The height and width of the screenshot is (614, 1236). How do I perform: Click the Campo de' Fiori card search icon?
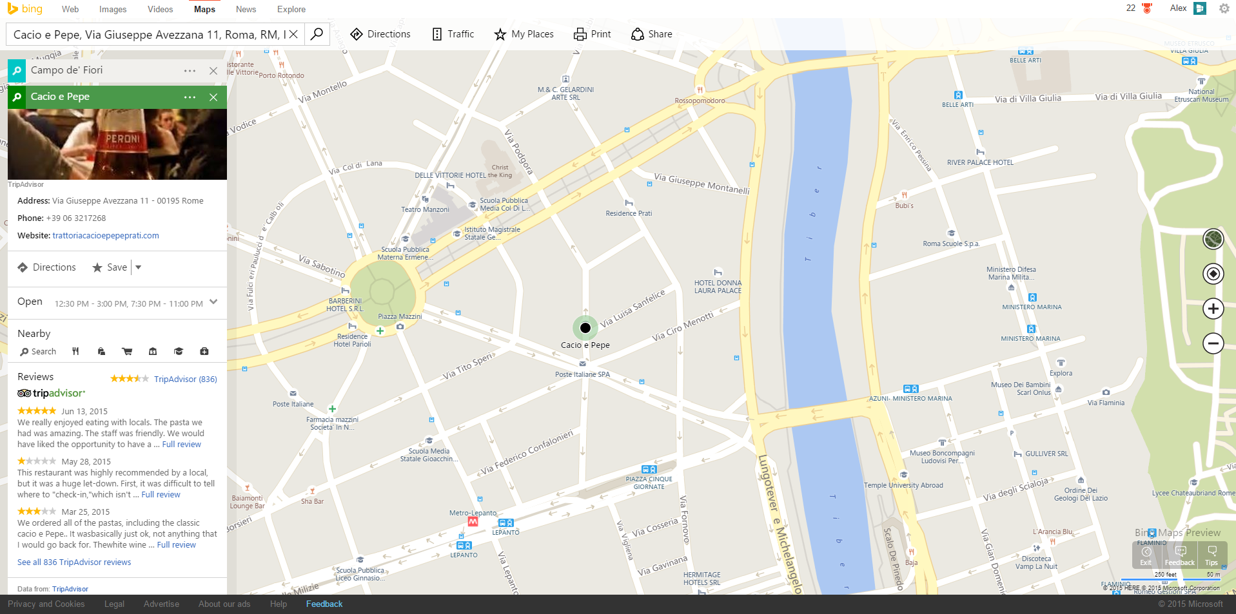point(17,71)
